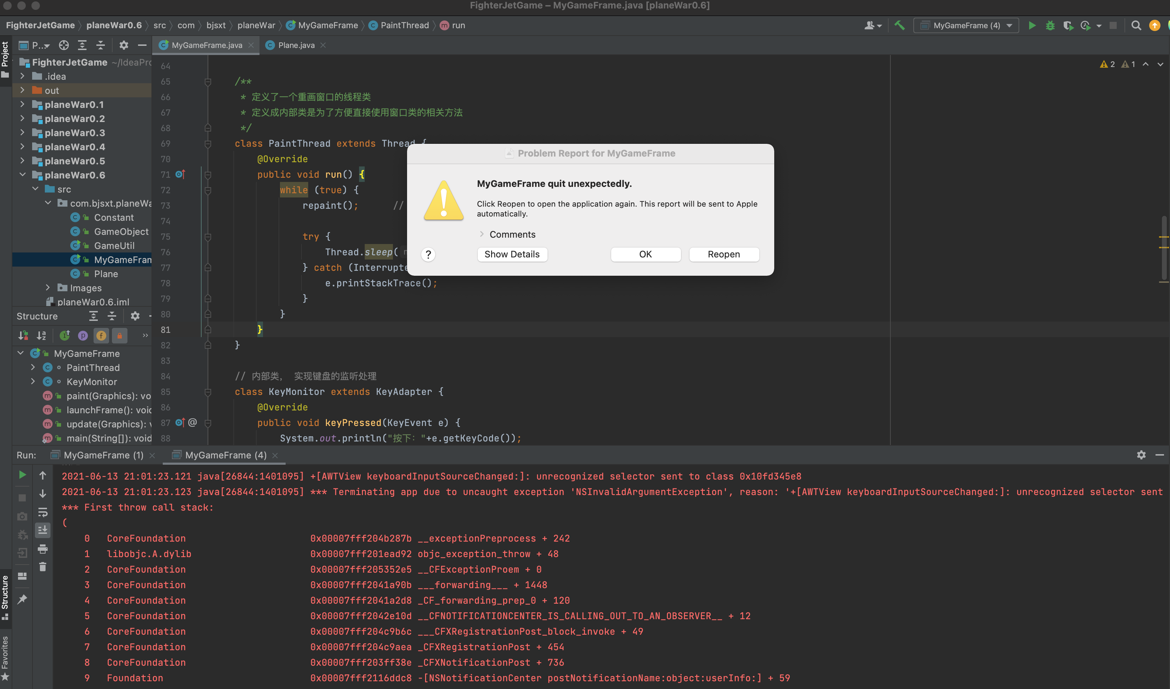
Task: Click the Project tool window side tab
Action: [5, 60]
